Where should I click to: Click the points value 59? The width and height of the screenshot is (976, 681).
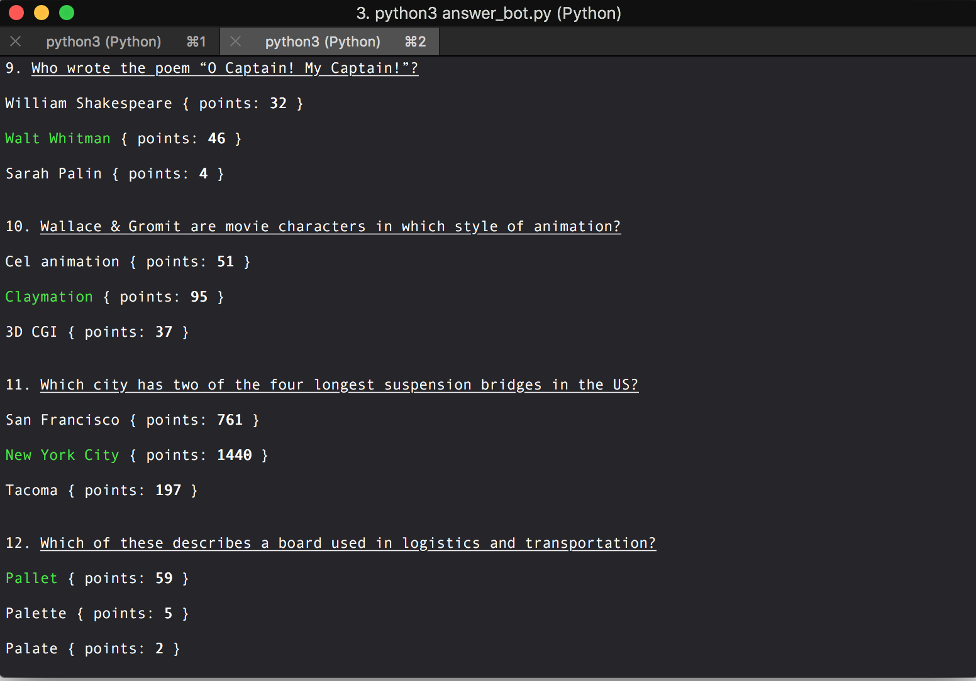[164, 579]
